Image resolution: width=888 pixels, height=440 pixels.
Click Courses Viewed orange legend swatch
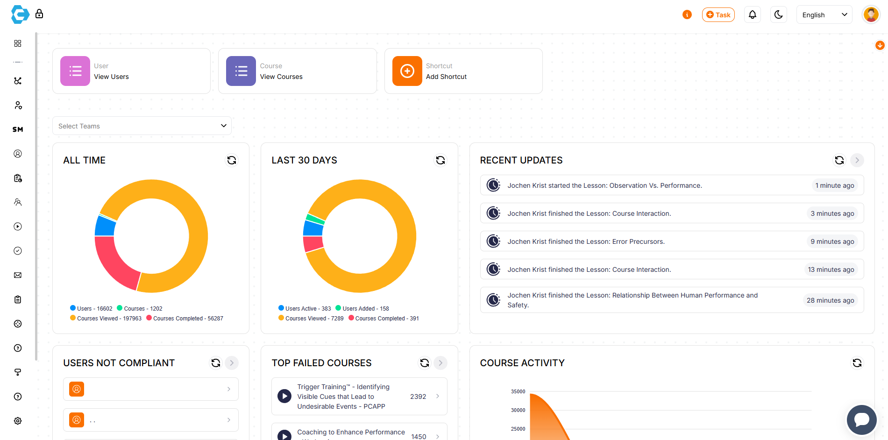73,318
